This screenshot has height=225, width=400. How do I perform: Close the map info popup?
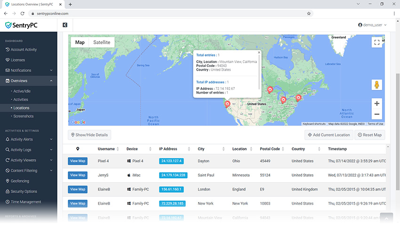click(x=258, y=53)
